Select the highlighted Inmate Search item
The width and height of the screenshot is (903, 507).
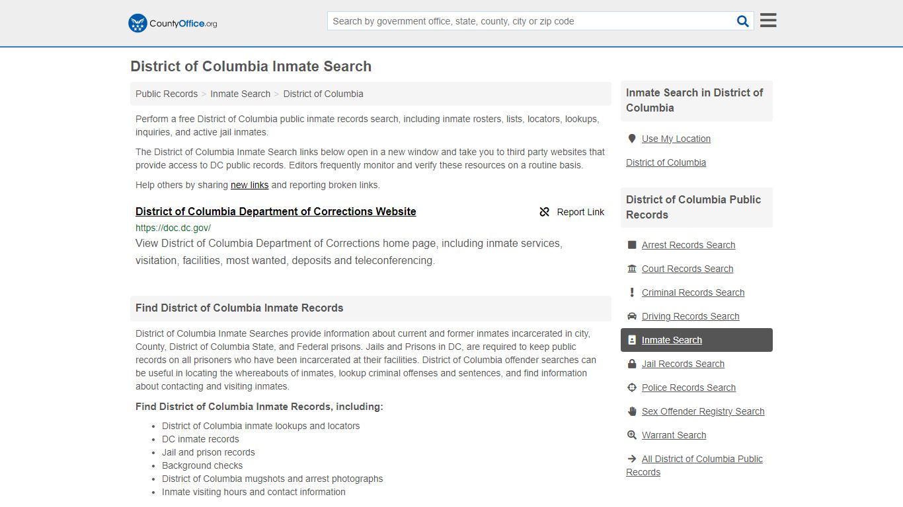[x=697, y=340]
